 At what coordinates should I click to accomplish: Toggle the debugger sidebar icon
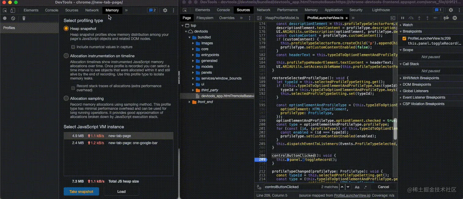(393, 18)
